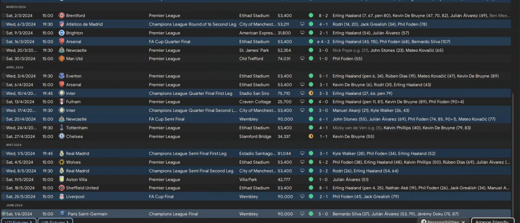Click the Arrange Friendly button

click(x=493, y=221)
